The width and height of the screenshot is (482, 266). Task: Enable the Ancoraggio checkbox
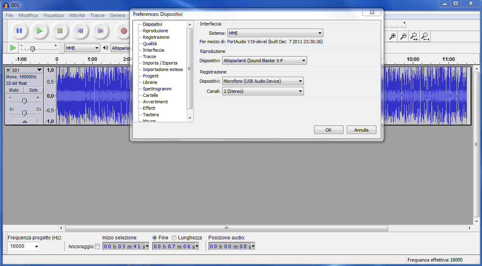click(97, 247)
